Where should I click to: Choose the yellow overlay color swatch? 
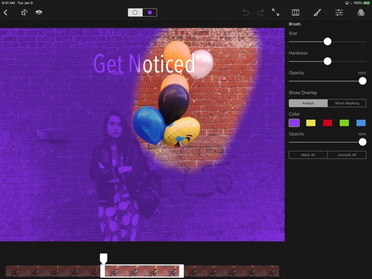click(311, 123)
